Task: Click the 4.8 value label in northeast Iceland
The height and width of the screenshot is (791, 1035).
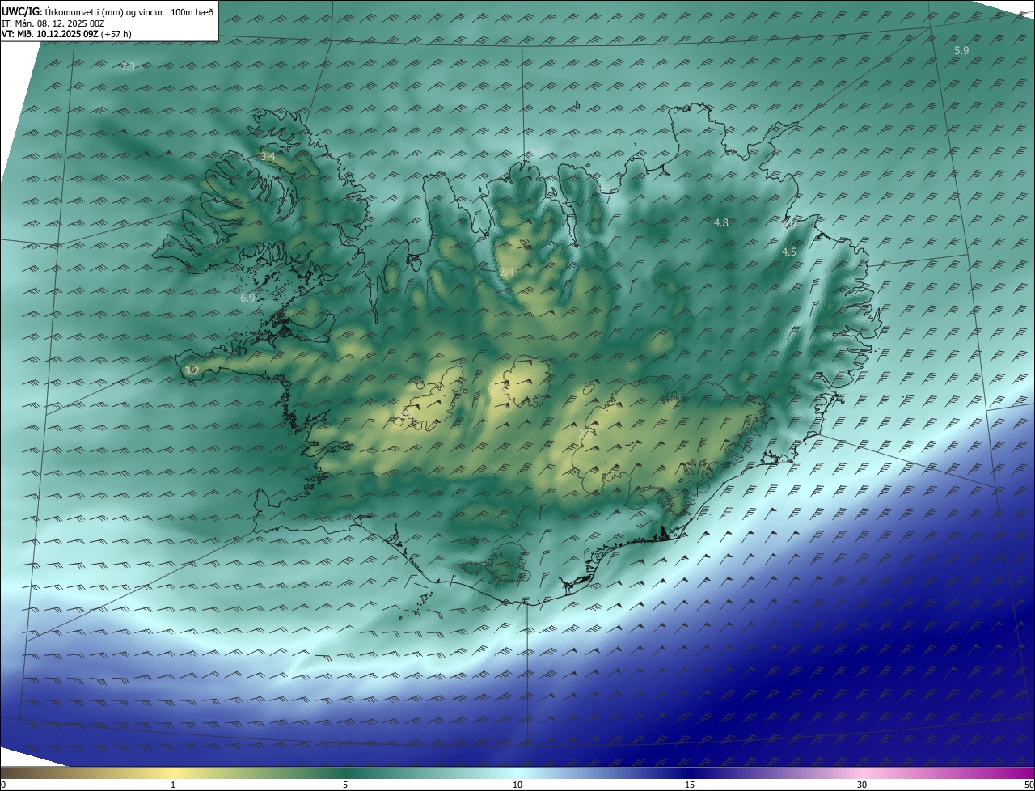Action: click(721, 222)
